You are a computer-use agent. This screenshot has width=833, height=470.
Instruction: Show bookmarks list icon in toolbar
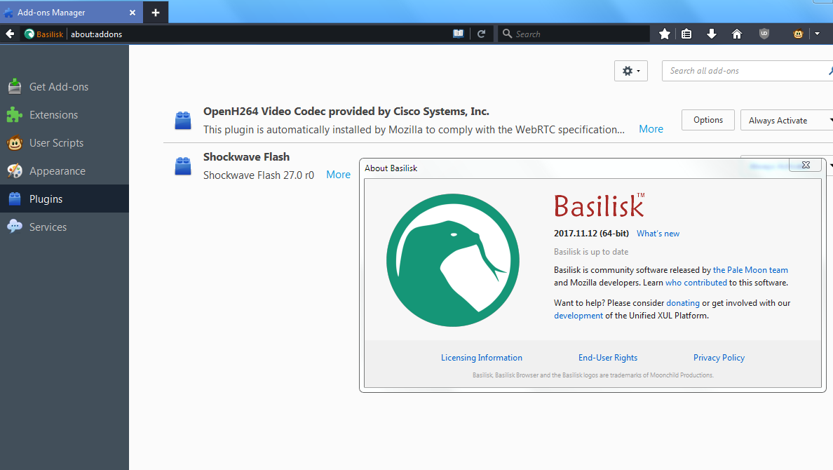(686, 34)
